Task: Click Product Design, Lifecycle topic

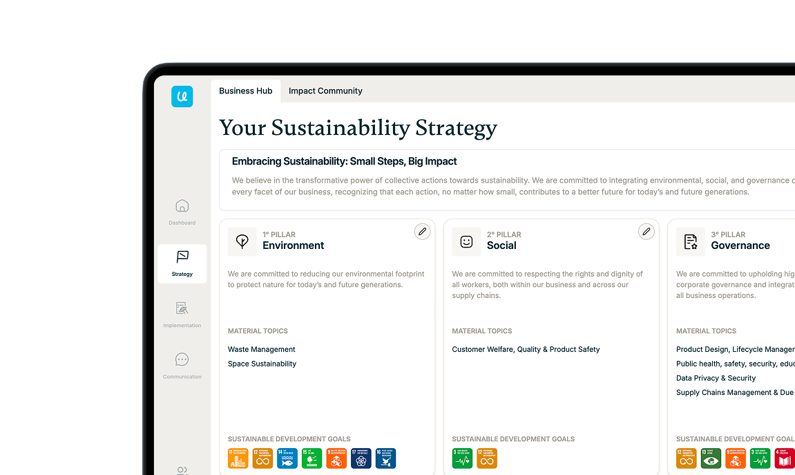Action: [x=735, y=349]
